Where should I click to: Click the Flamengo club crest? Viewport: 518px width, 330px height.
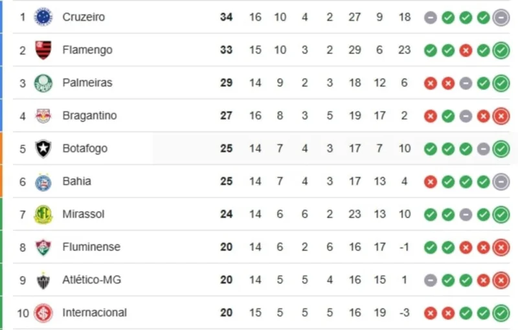[43, 50]
